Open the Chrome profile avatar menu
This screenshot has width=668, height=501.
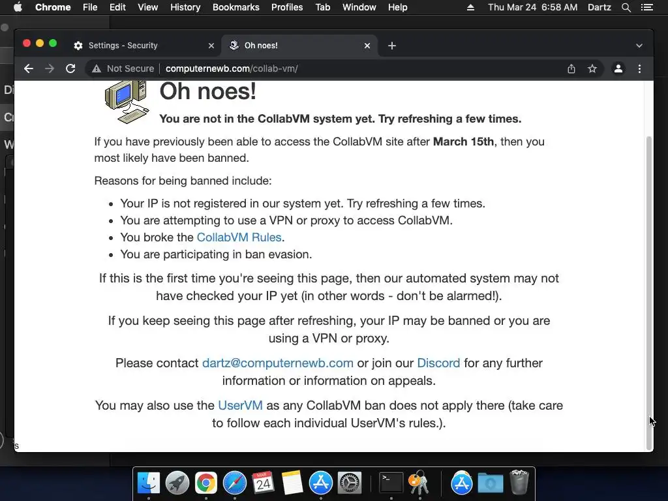point(618,68)
